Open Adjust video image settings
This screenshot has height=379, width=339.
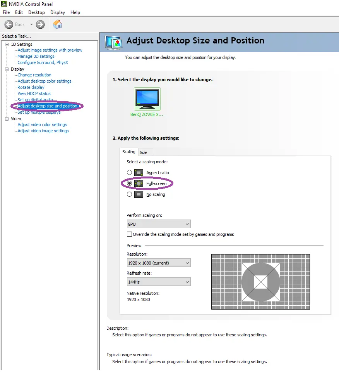tap(43, 131)
